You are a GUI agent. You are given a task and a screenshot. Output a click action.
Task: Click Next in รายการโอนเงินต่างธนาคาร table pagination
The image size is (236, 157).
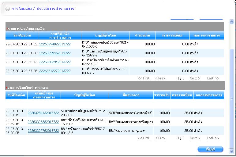(x=195, y=138)
